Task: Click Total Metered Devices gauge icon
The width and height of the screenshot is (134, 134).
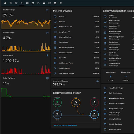Action: [x=55, y=73]
